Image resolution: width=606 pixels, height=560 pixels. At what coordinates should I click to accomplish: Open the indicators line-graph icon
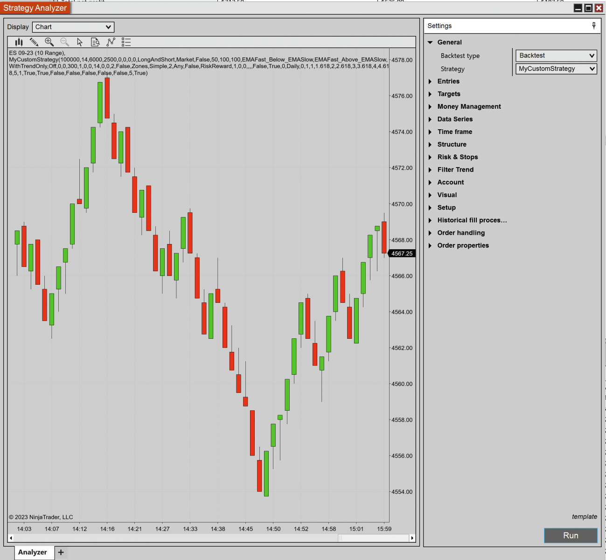pyautogui.click(x=111, y=42)
